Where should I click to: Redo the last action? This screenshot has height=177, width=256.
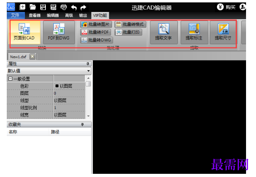(83, 7)
